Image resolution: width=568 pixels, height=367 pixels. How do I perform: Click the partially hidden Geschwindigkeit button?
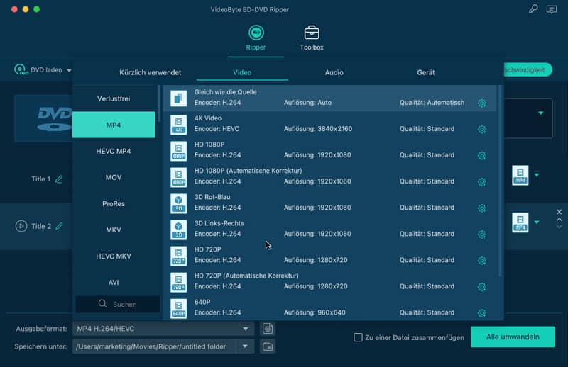pos(528,69)
